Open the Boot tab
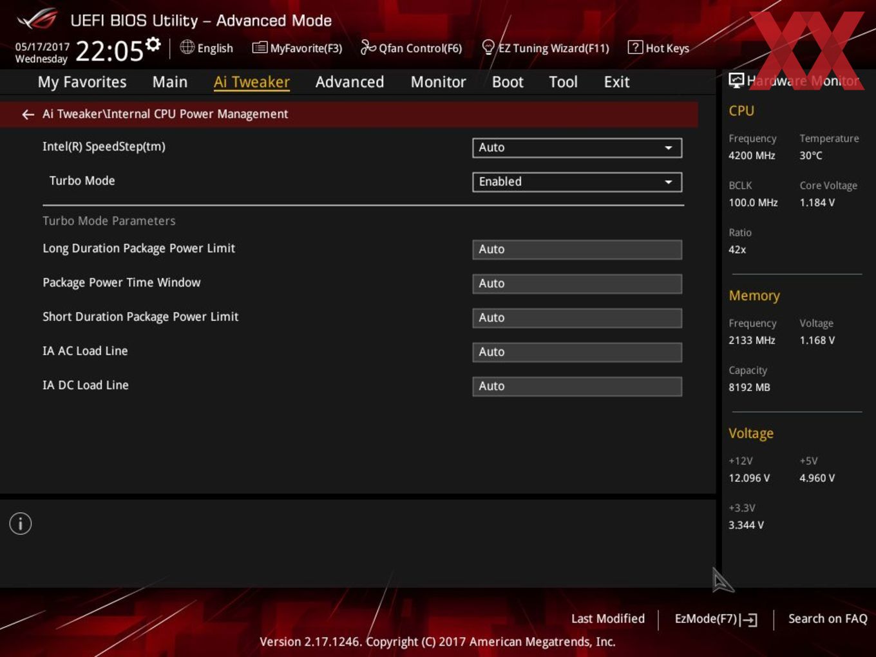 pyautogui.click(x=508, y=82)
